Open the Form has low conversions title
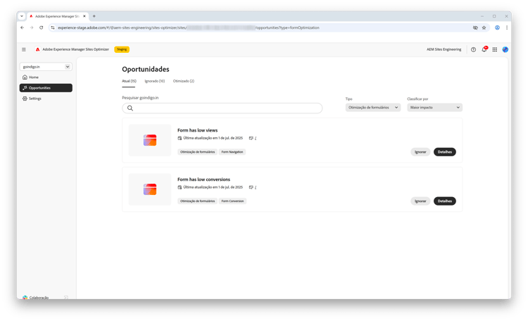The image size is (528, 321). point(203,180)
